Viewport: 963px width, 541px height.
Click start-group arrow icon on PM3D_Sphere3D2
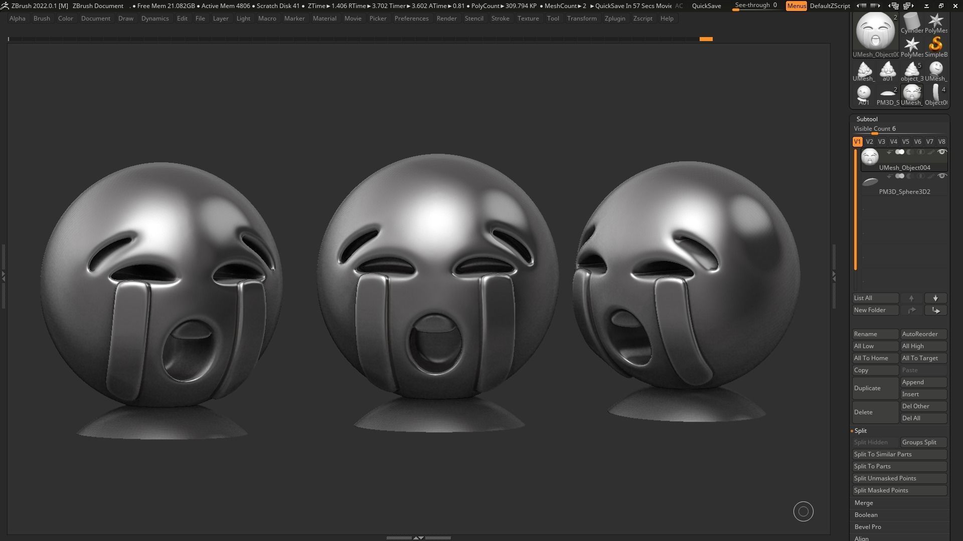pos(889,176)
